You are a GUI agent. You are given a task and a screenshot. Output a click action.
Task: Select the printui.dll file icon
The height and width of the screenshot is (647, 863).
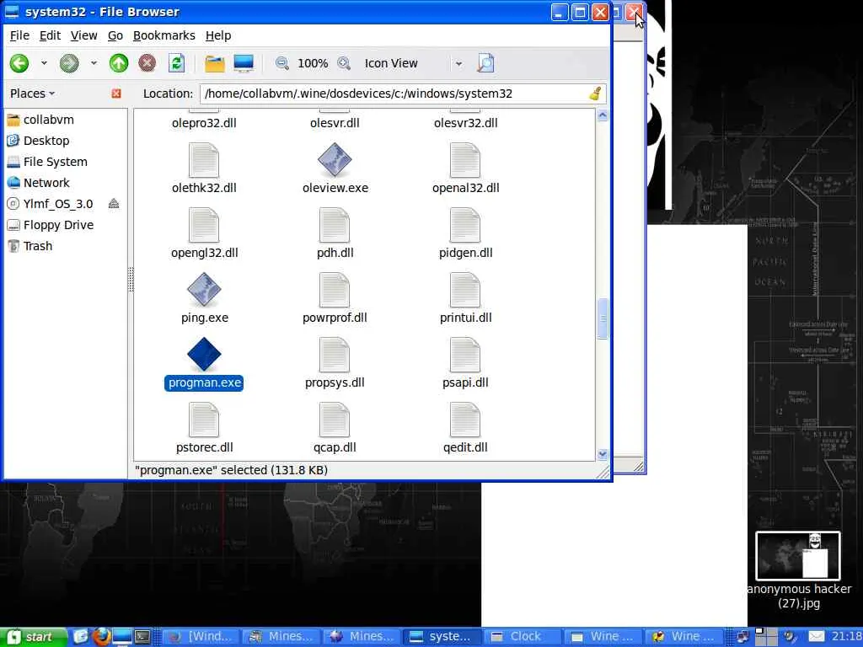pyautogui.click(x=465, y=290)
